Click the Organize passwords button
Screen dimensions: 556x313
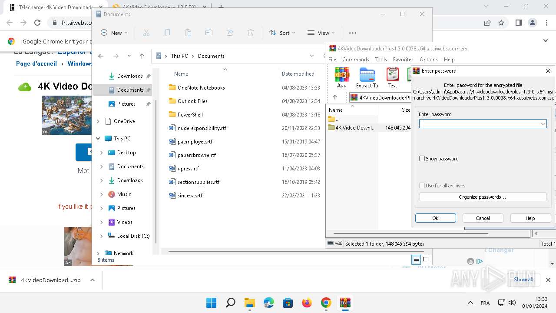pyautogui.click(x=482, y=197)
